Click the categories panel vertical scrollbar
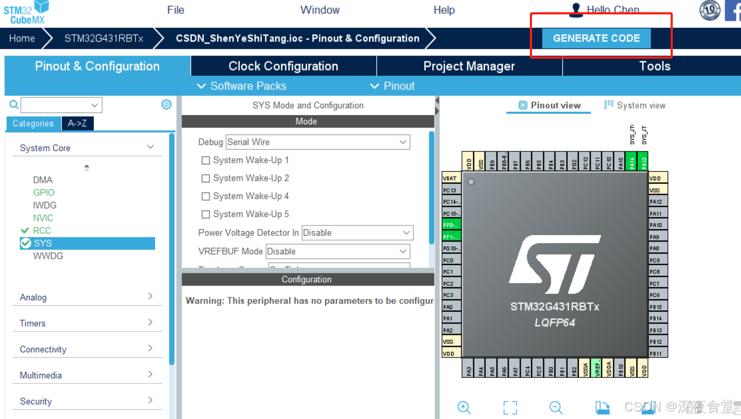The width and height of the screenshot is (741, 419). click(x=172, y=249)
